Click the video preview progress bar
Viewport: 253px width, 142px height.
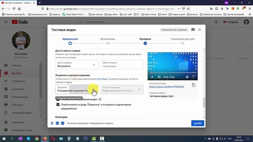172,73
